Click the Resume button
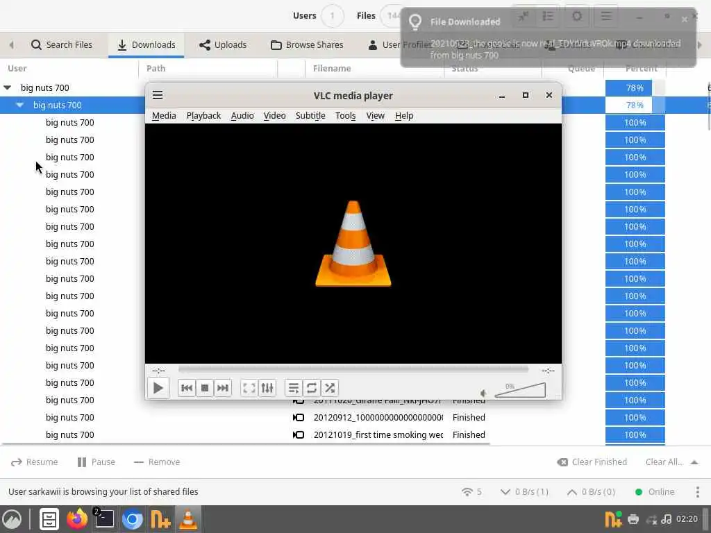Image resolution: width=711 pixels, height=533 pixels. pyautogui.click(x=35, y=462)
